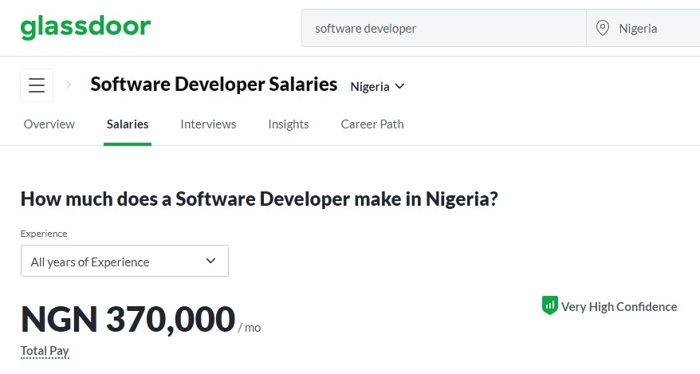Go to the Interviews tab
The width and height of the screenshot is (700, 374).
coord(208,124)
